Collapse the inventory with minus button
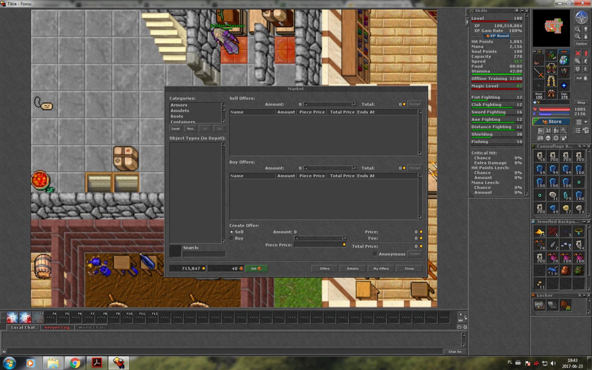This screenshot has width=592, height=370. (x=535, y=51)
